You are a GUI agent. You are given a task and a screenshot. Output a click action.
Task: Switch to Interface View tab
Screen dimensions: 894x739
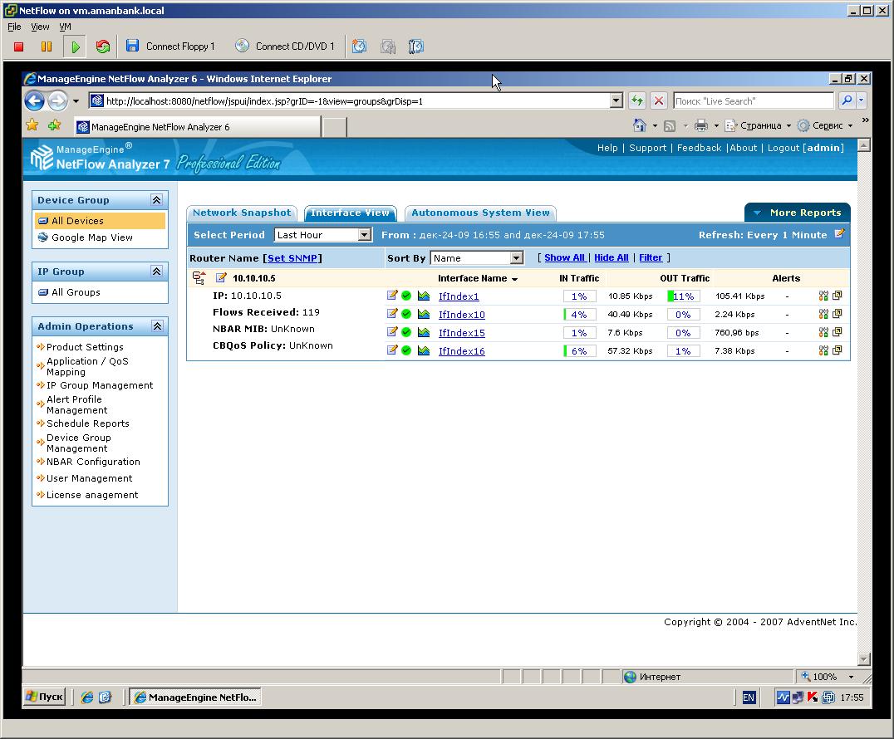pyautogui.click(x=350, y=213)
